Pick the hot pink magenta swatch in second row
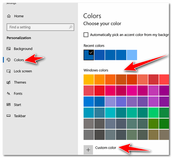 coord(132,91)
